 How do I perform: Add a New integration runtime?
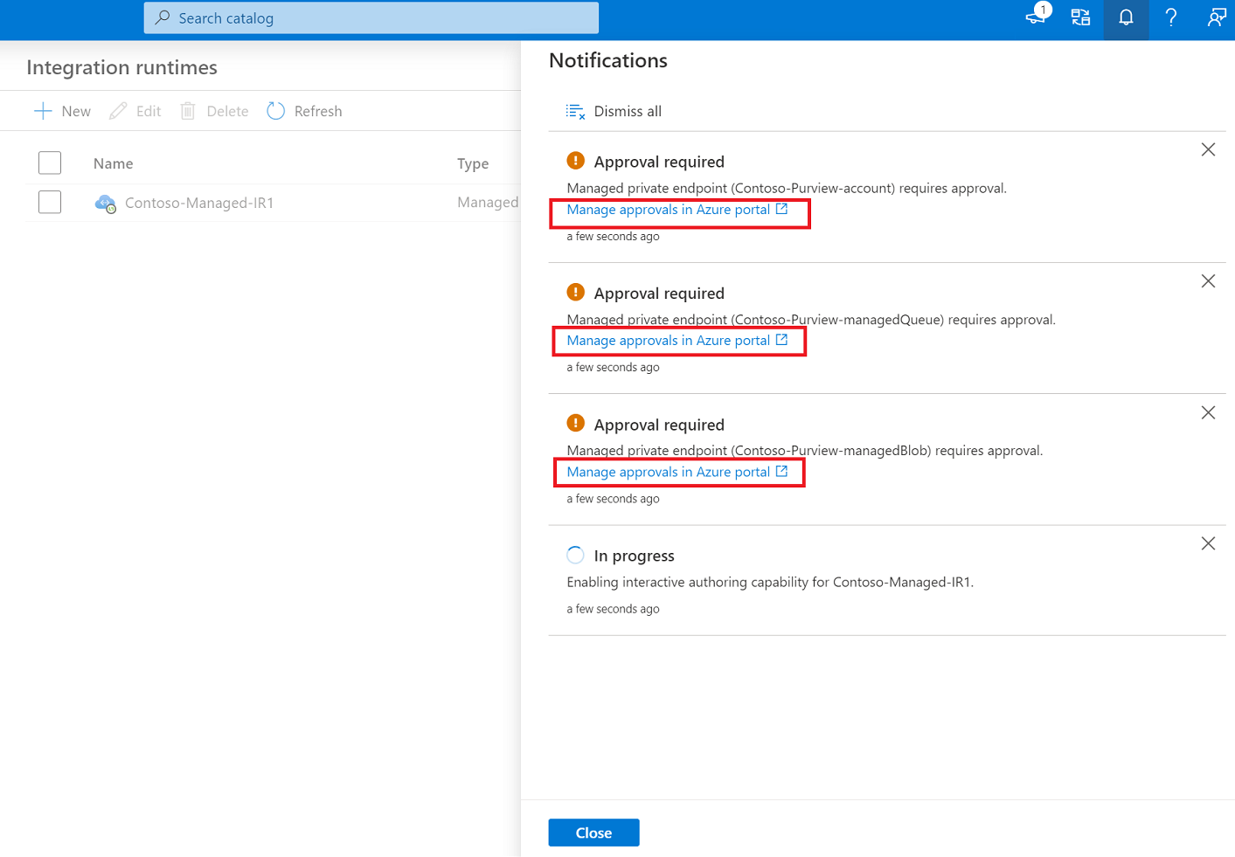62,111
